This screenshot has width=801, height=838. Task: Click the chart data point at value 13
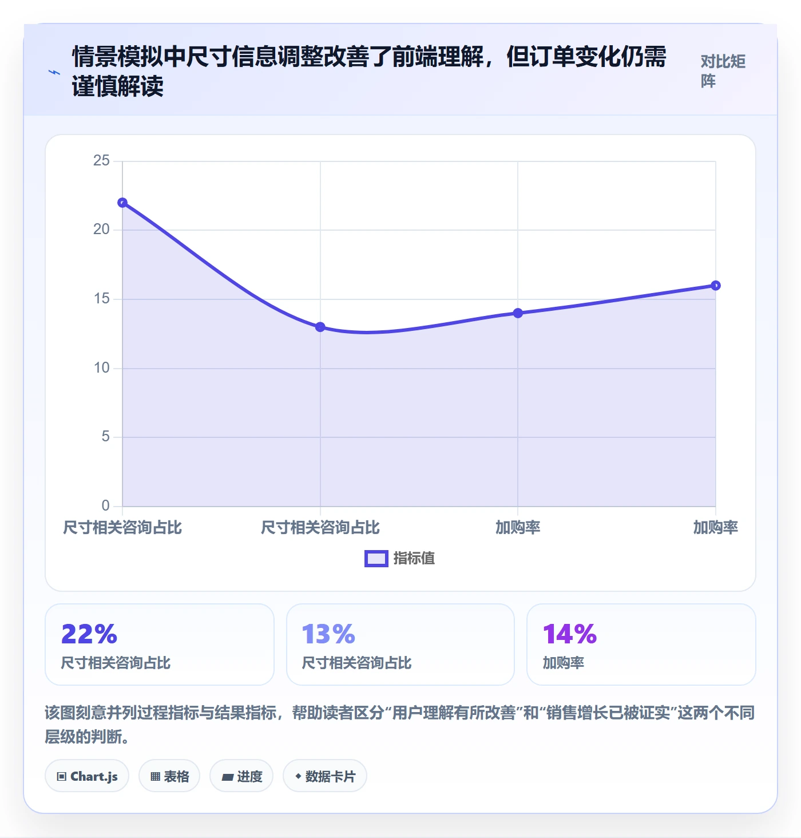320,327
